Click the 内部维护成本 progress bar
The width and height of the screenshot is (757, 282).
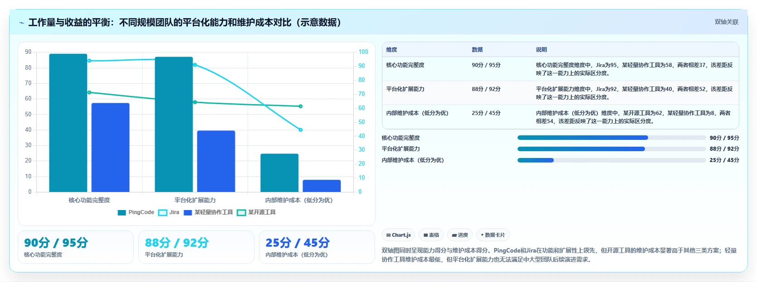(611, 160)
